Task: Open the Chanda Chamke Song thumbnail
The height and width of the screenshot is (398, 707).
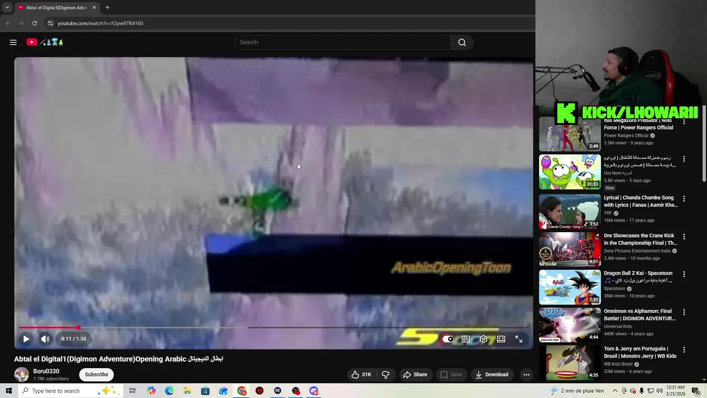Action: click(569, 211)
